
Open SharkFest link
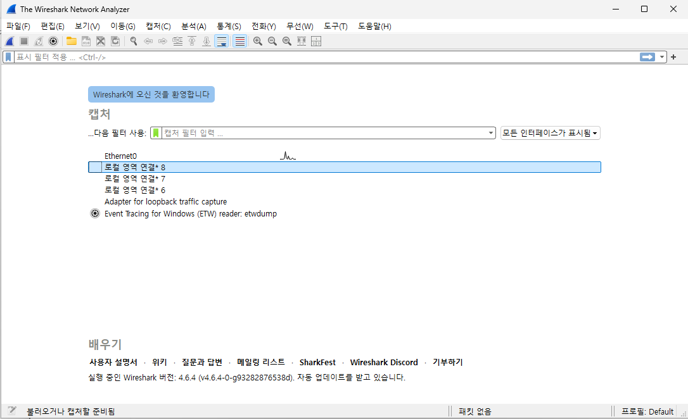[317, 363]
